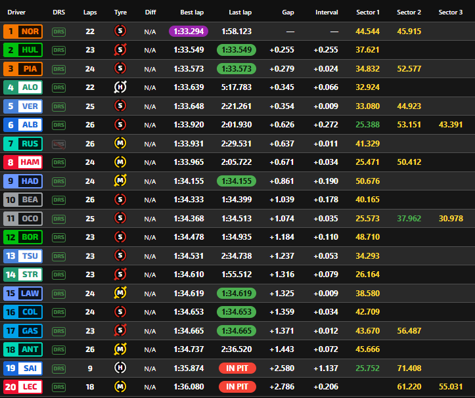Click the medium tyre icon for RUS
The image size is (475, 398).
click(x=120, y=144)
